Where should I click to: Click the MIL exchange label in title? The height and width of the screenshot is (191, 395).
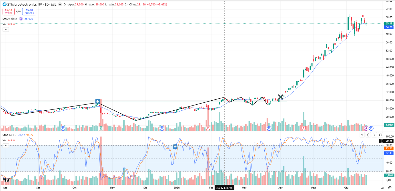[x=53, y=5]
